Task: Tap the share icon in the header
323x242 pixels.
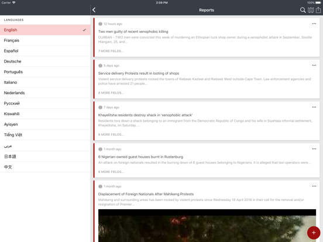Action: pos(318,10)
